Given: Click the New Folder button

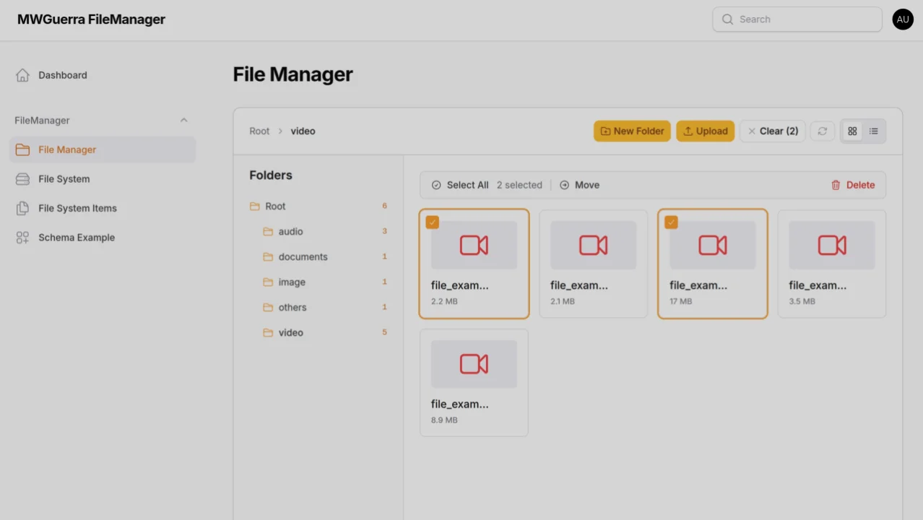Looking at the screenshot, I should (x=632, y=131).
